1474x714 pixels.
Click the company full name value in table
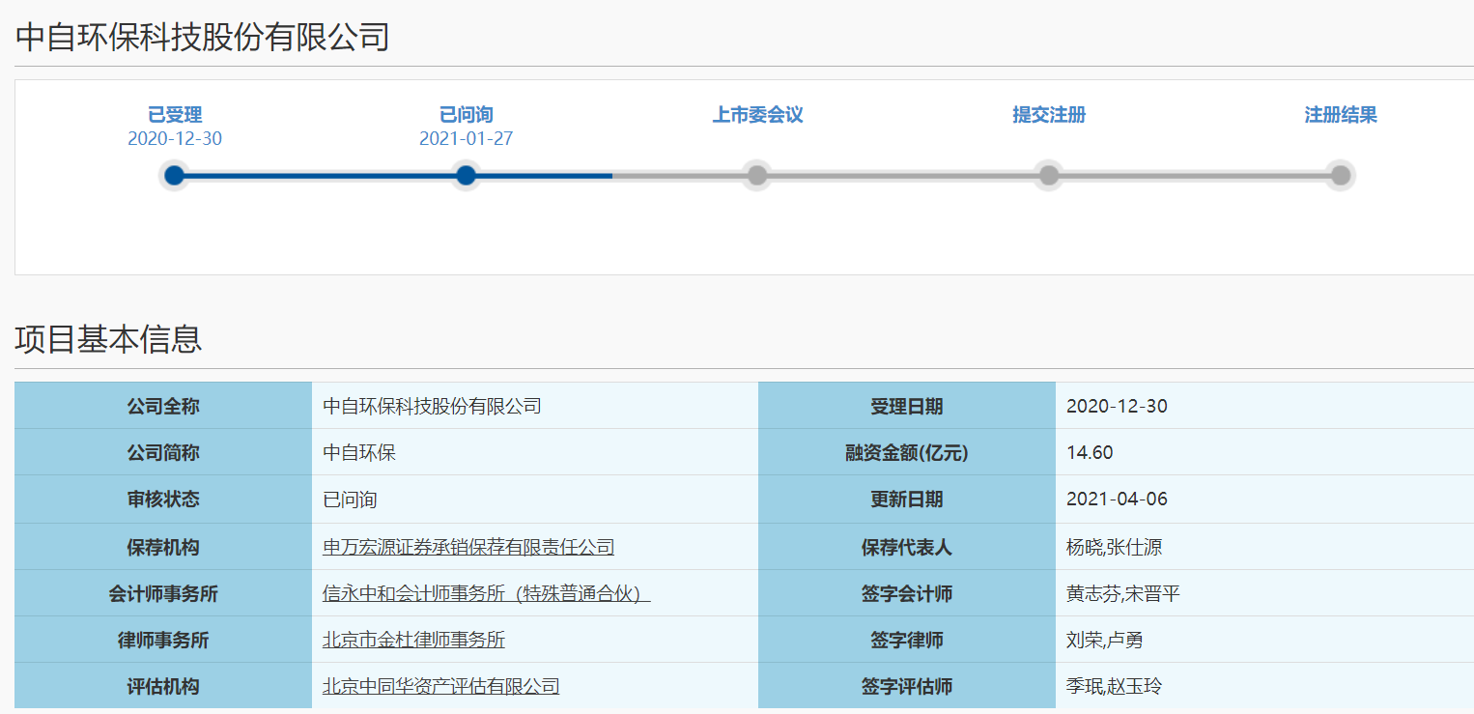[x=432, y=406]
